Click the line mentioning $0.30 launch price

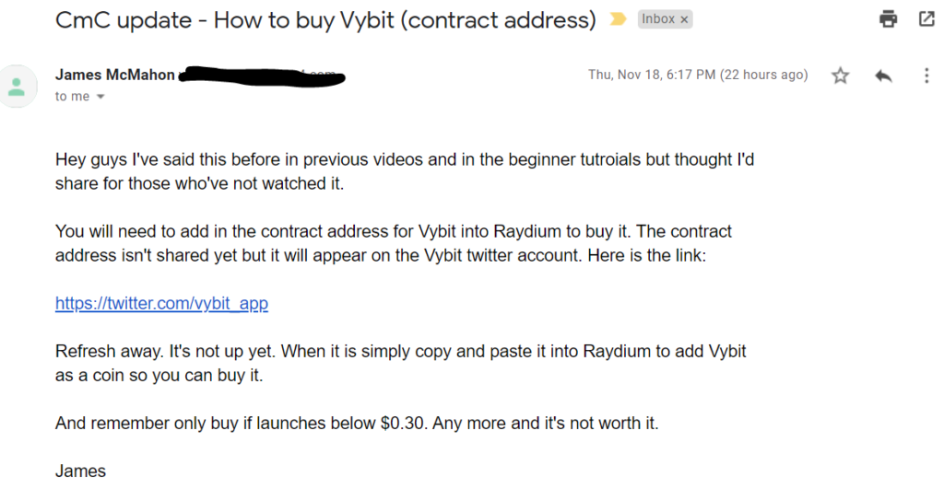(x=357, y=424)
